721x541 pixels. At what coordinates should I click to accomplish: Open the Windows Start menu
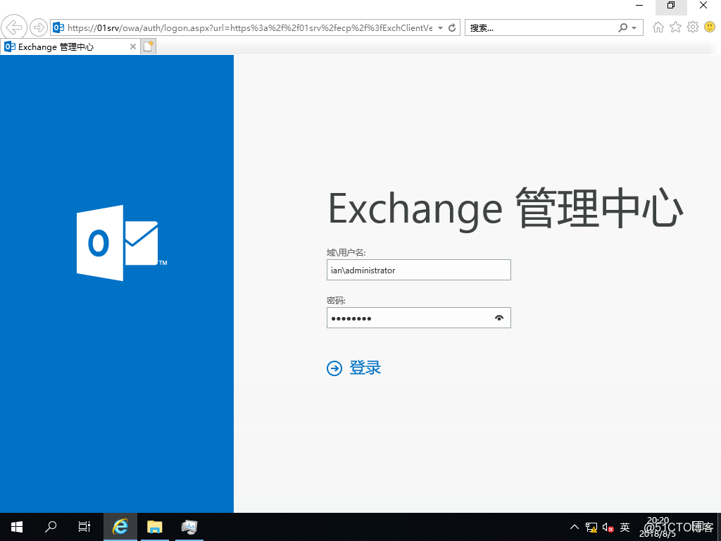[17, 527]
